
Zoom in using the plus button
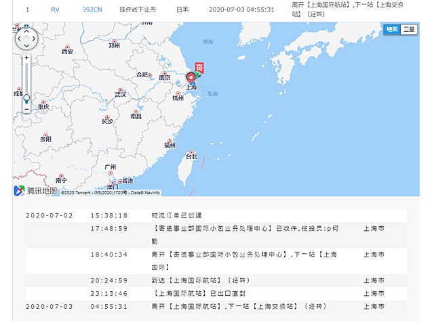[x=27, y=58]
